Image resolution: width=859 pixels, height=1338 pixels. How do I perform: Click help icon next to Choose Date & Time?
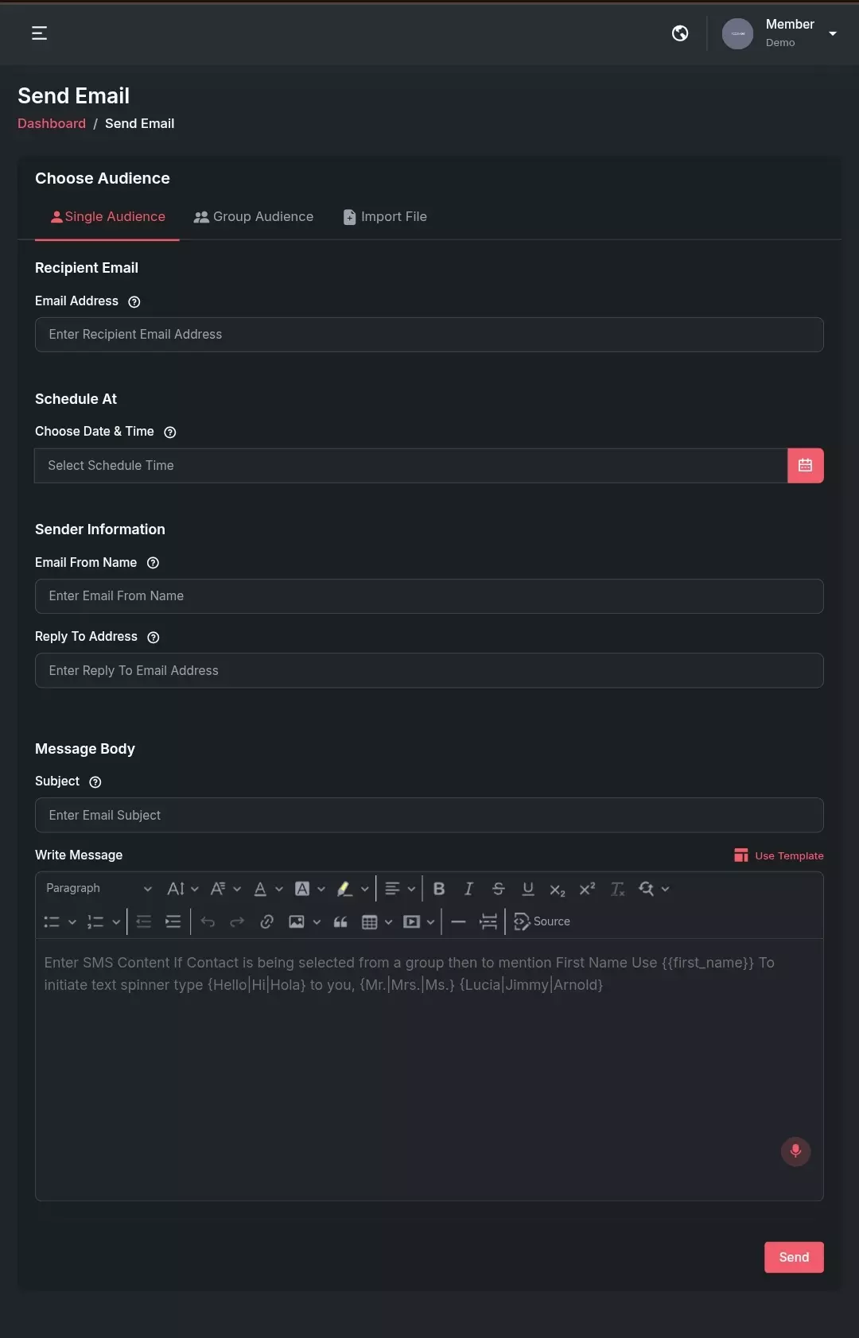(170, 432)
